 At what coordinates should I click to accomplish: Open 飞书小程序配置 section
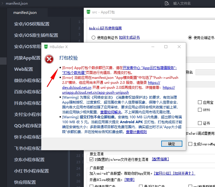point(27,148)
